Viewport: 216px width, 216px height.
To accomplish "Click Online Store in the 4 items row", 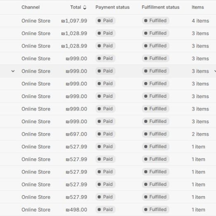I will (x=36, y=21).
